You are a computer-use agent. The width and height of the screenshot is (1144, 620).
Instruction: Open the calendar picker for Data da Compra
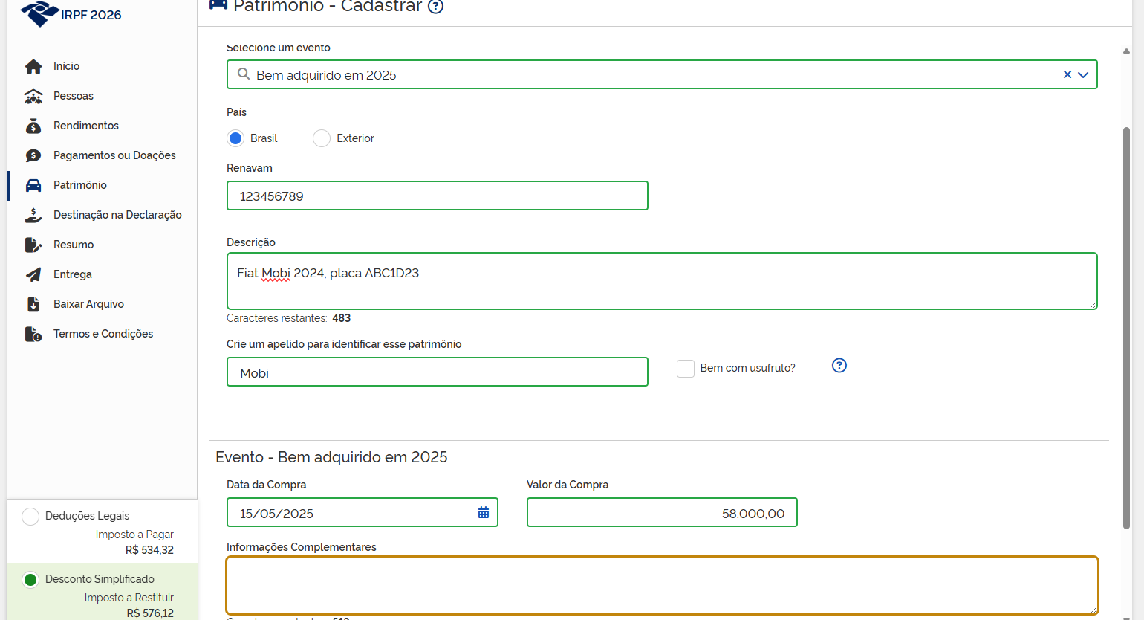coord(484,512)
